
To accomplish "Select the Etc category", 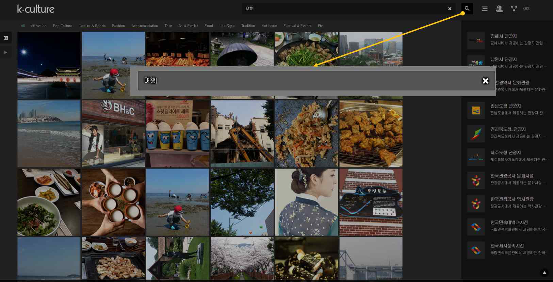I will (x=320, y=26).
